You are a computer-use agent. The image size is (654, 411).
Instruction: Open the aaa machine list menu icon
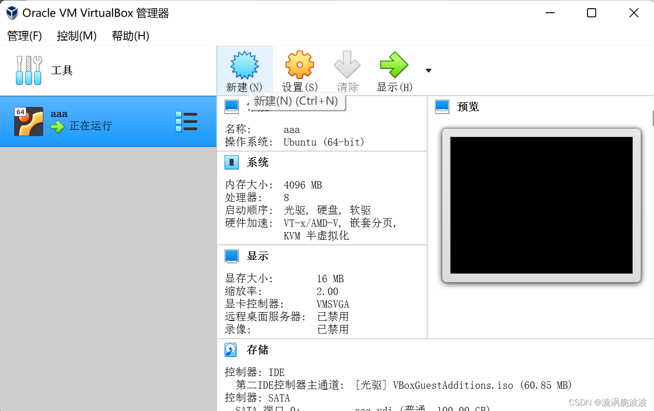point(186,122)
